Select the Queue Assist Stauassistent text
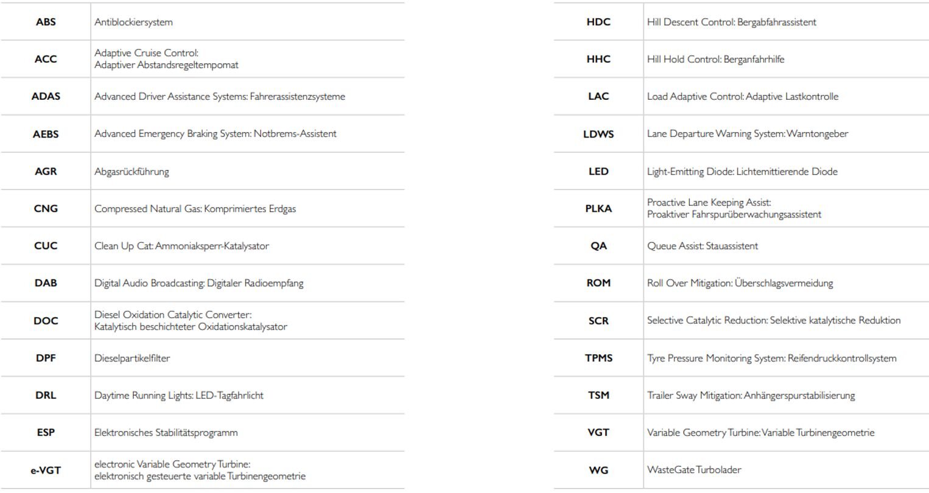Viewport: 929px width, 493px height. pos(702,246)
